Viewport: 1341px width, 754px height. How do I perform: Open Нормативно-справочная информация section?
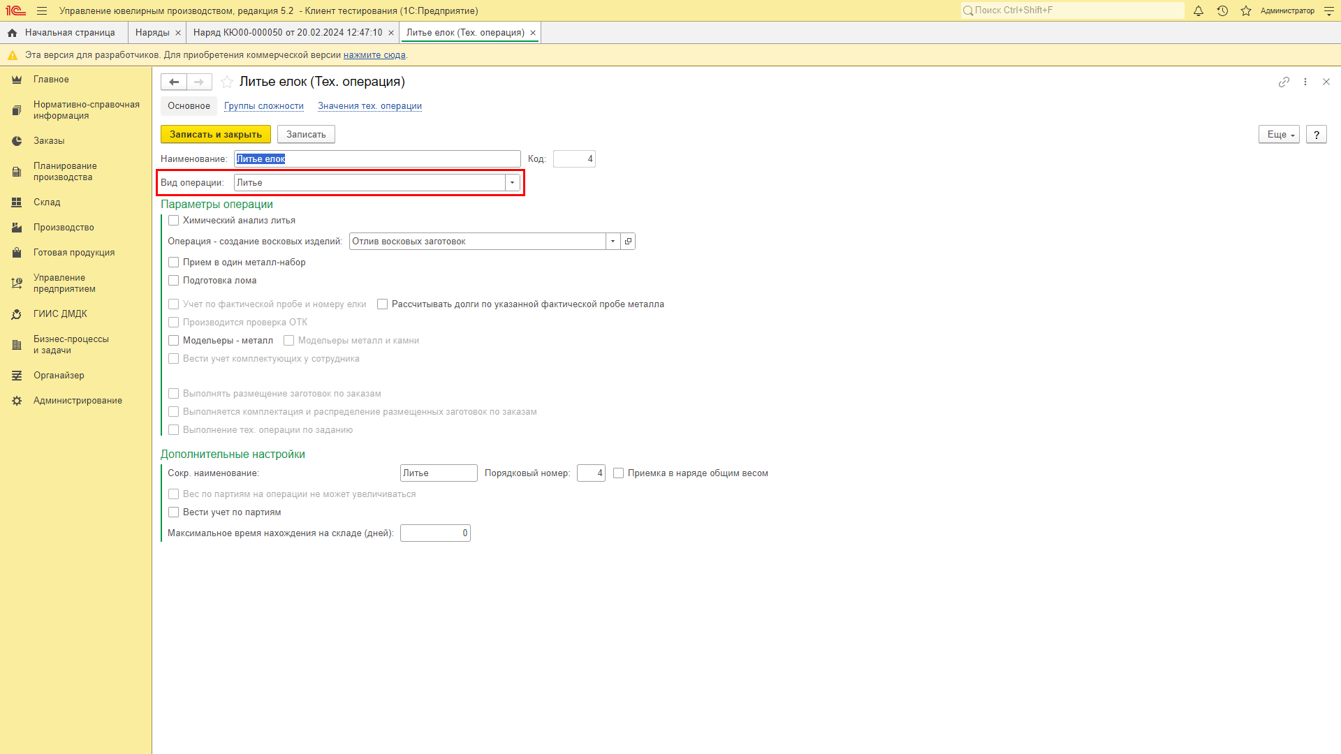(75, 110)
